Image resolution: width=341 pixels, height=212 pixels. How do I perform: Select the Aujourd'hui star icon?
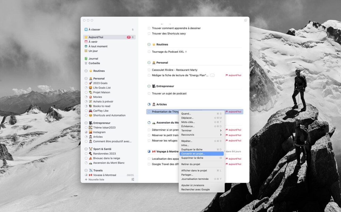(x=86, y=37)
